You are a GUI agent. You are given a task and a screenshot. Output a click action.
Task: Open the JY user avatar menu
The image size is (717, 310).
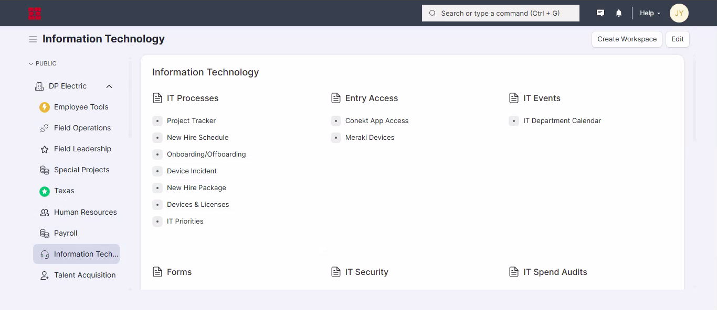click(x=679, y=13)
